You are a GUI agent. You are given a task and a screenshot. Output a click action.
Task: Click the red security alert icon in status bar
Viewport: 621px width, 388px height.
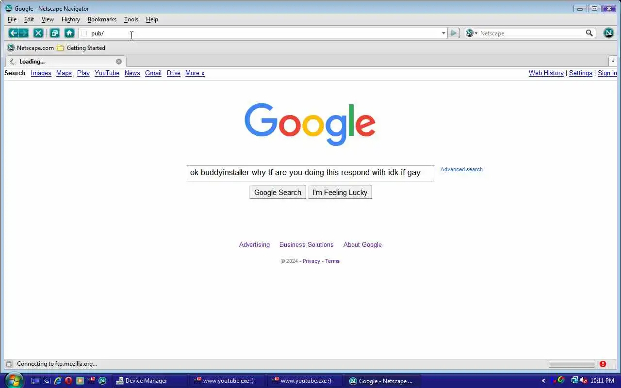[x=603, y=364]
